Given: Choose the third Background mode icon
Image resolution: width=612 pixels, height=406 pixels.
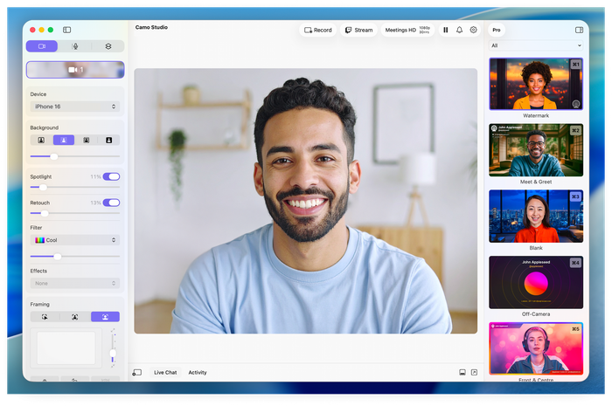Looking at the screenshot, I should pyautogui.click(x=87, y=140).
